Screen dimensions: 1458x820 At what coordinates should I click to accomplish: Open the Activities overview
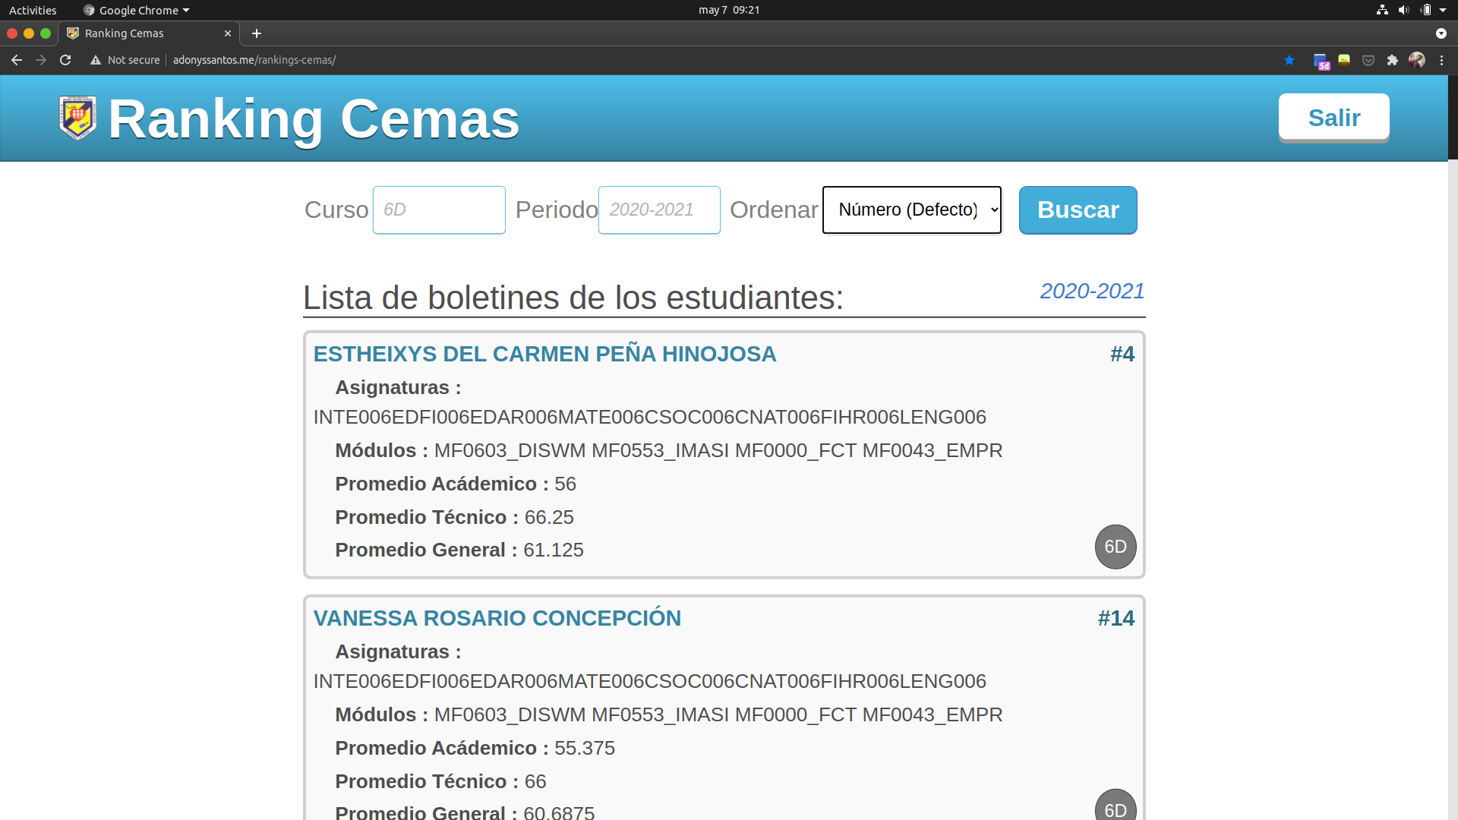tap(33, 10)
